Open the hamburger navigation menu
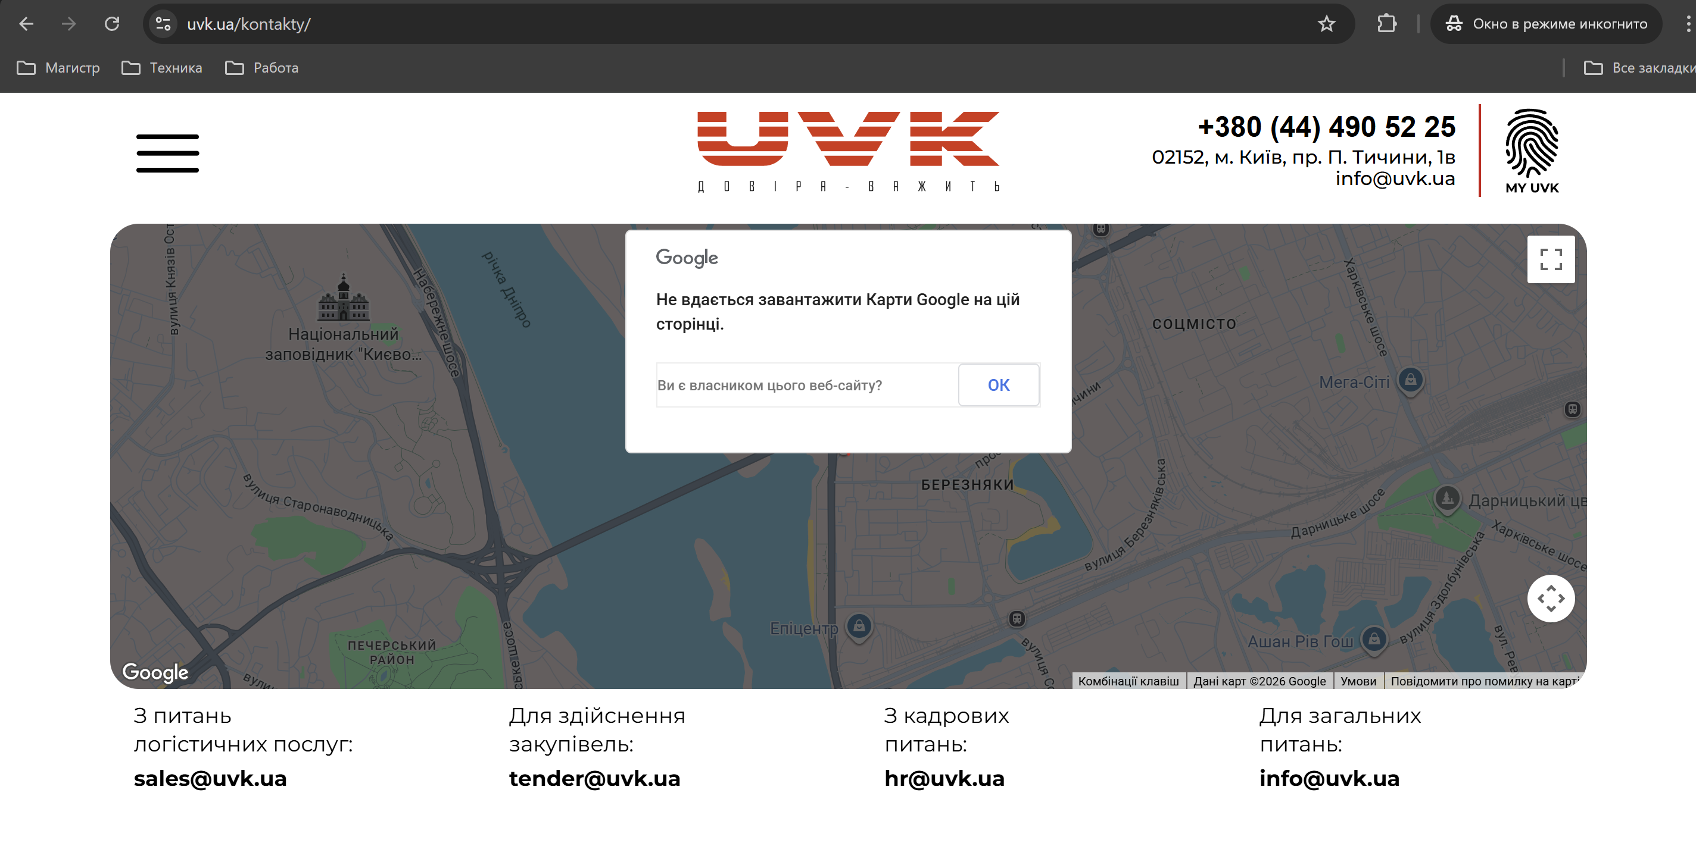This screenshot has height=852, width=1696. click(x=167, y=154)
